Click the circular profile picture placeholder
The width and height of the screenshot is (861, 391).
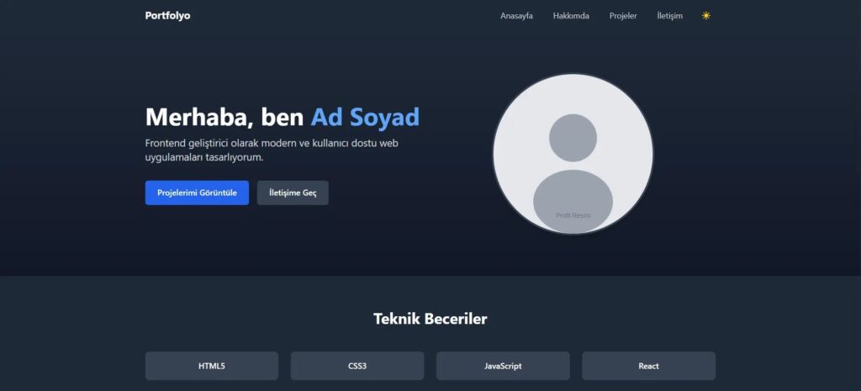click(x=573, y=154)
